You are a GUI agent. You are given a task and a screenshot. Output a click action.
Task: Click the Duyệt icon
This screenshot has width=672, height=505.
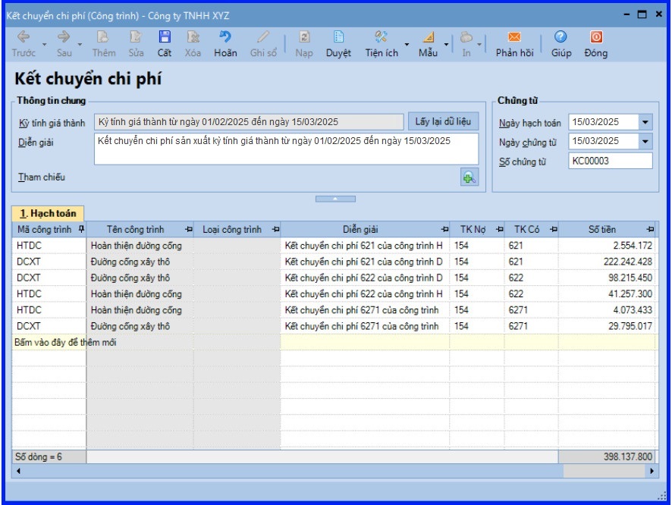point(338,37)
